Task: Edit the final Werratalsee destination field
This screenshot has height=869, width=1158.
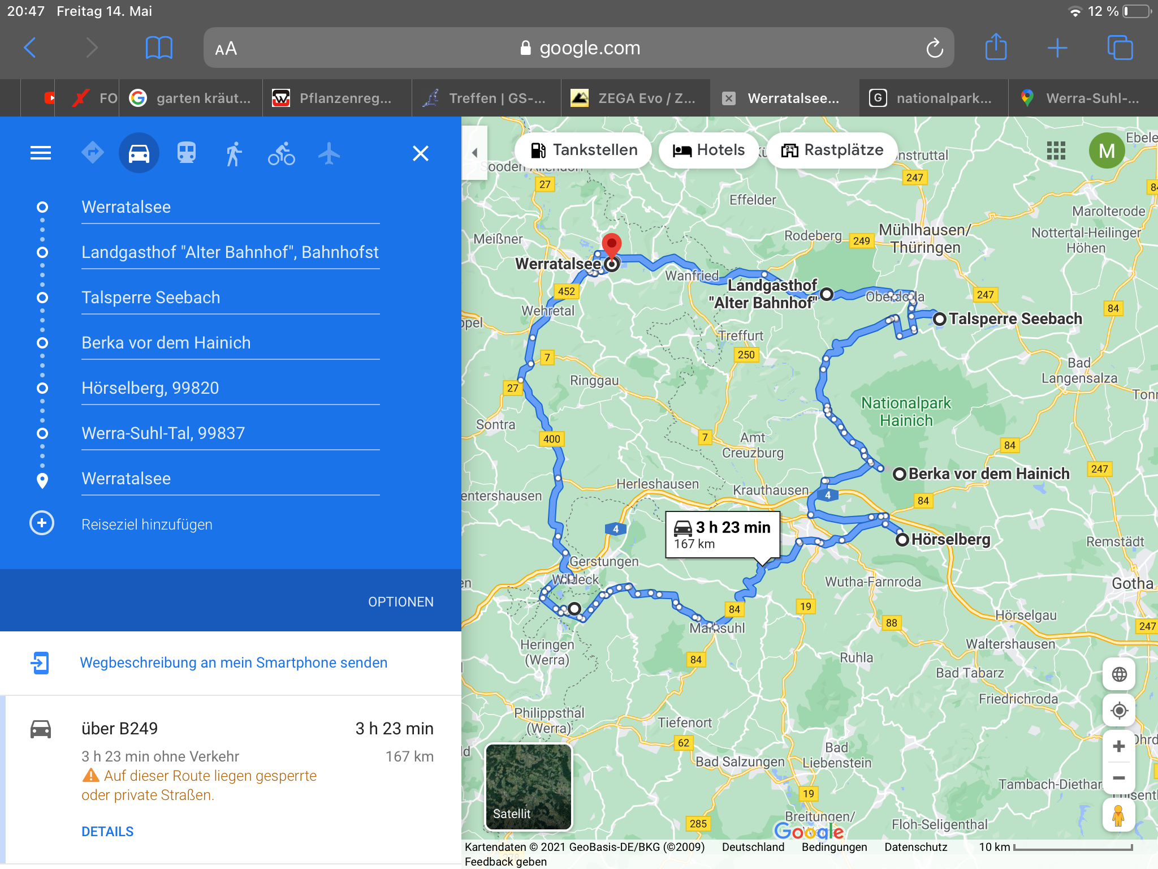Action: pyautogui.click(x=231, y=479)
